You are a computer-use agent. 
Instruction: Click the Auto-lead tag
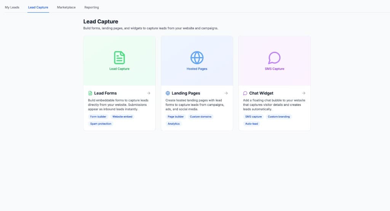click(x=252, y=124)
